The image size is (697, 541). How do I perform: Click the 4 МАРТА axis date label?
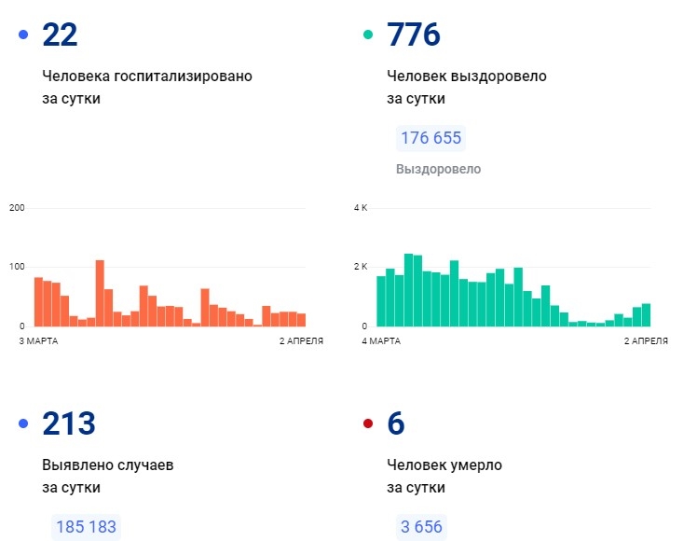pos(382,341)
